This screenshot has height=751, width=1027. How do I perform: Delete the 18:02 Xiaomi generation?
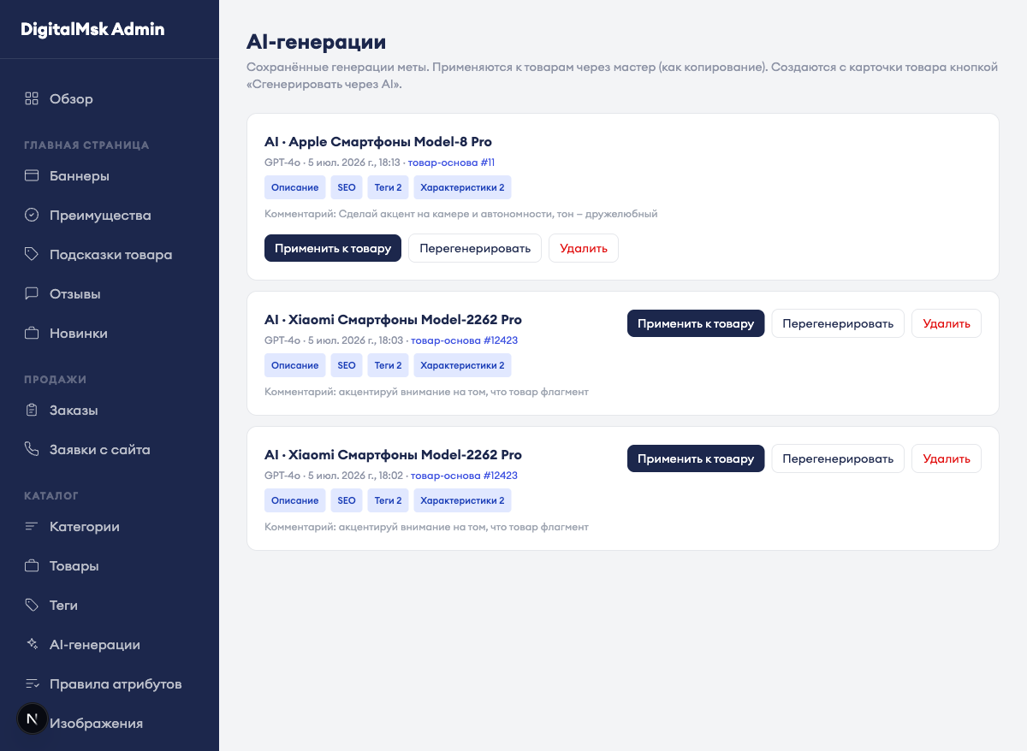[947, 458]
